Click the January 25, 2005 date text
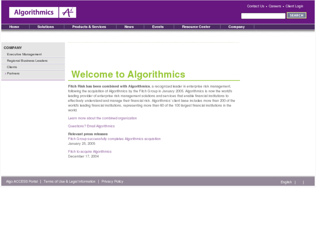 coord(82,144)
